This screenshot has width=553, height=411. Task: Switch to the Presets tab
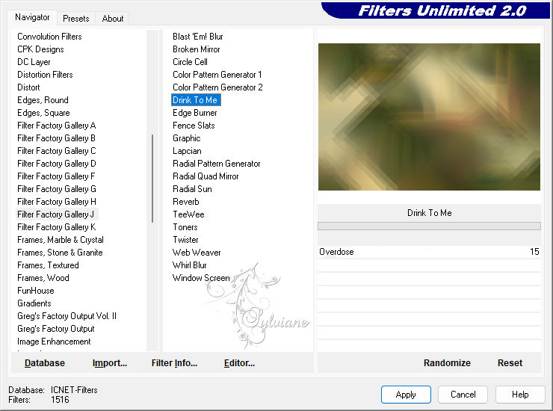click(x=75, y=19)
